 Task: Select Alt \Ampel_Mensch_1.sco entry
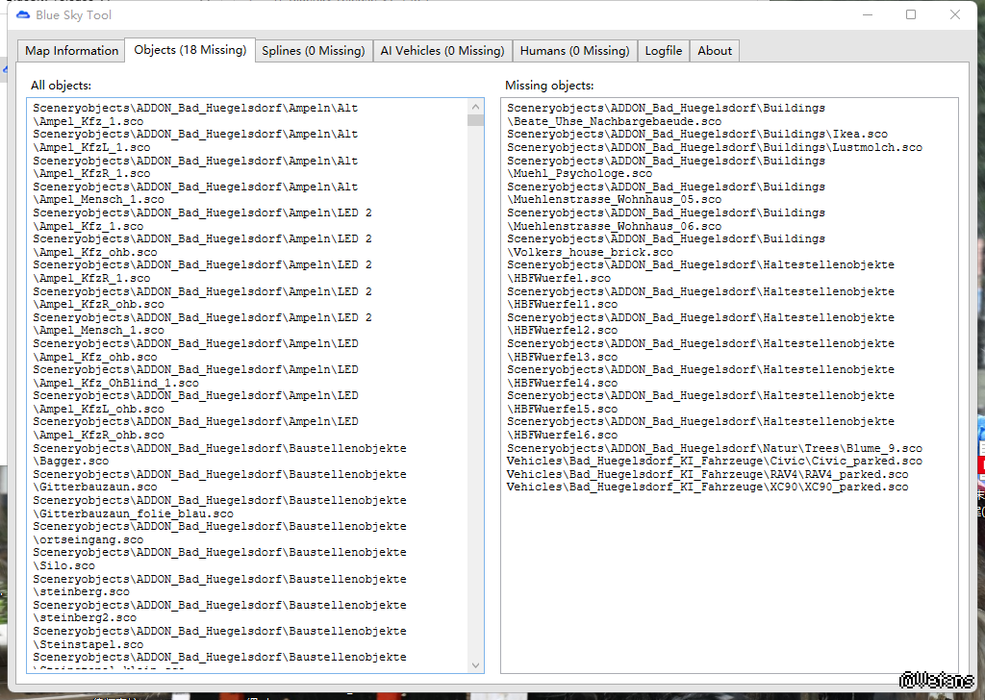pyautogui.click(x=195, y=192)
